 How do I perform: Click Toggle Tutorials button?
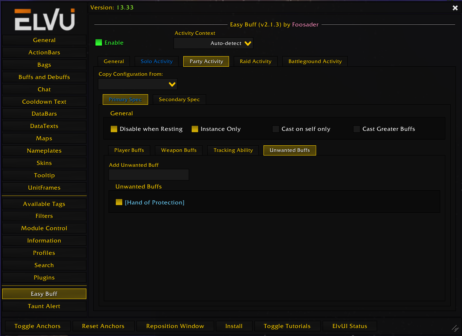coord(287,326)
